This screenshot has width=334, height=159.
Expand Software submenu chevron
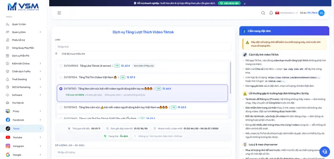(x=40, y=95)
